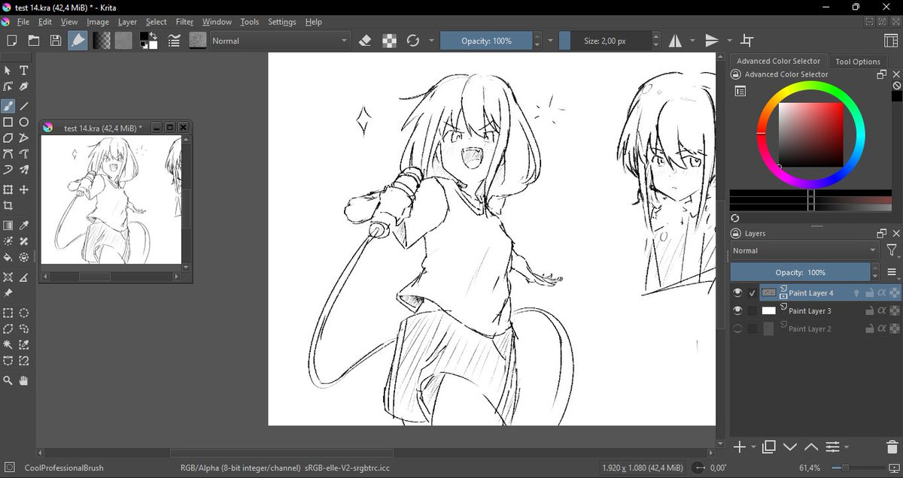Screen dimensions: 903x478
Task: Expand the add layer dropdown arrow
Action: 755,448
